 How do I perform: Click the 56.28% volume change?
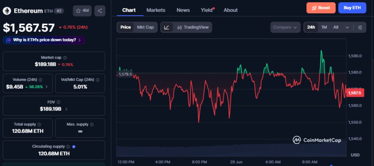pyautogui.click(x=34, y=87)
